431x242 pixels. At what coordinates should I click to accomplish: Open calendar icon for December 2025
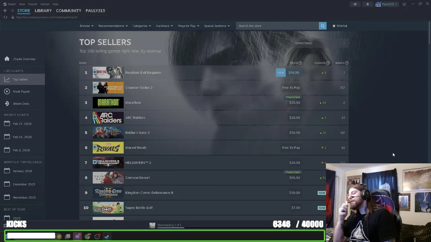(7, 184)
